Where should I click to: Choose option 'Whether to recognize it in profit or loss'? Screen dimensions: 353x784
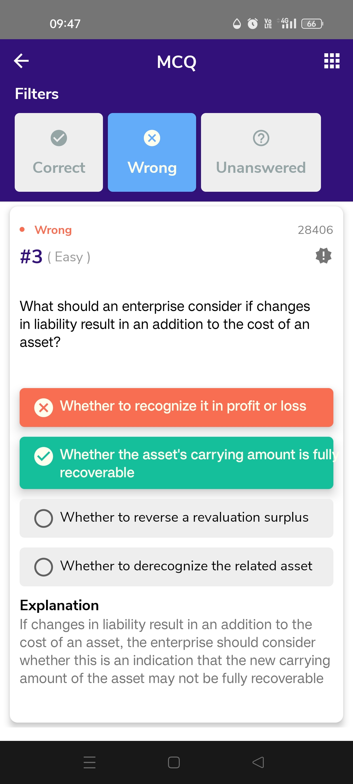(183, 406)
